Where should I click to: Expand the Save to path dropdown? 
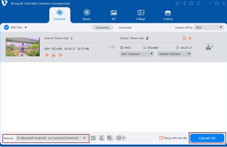pyautogui.click(x=84, y=138)
